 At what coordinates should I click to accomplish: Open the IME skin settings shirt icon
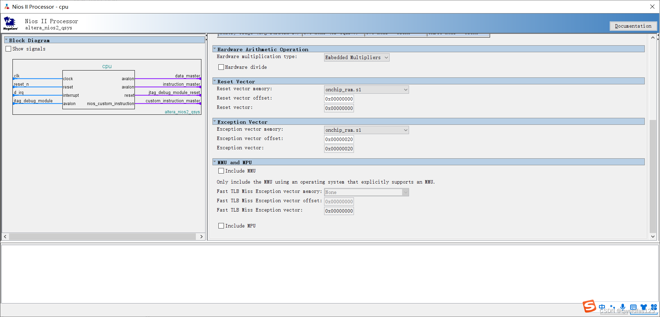pos(644,307)
